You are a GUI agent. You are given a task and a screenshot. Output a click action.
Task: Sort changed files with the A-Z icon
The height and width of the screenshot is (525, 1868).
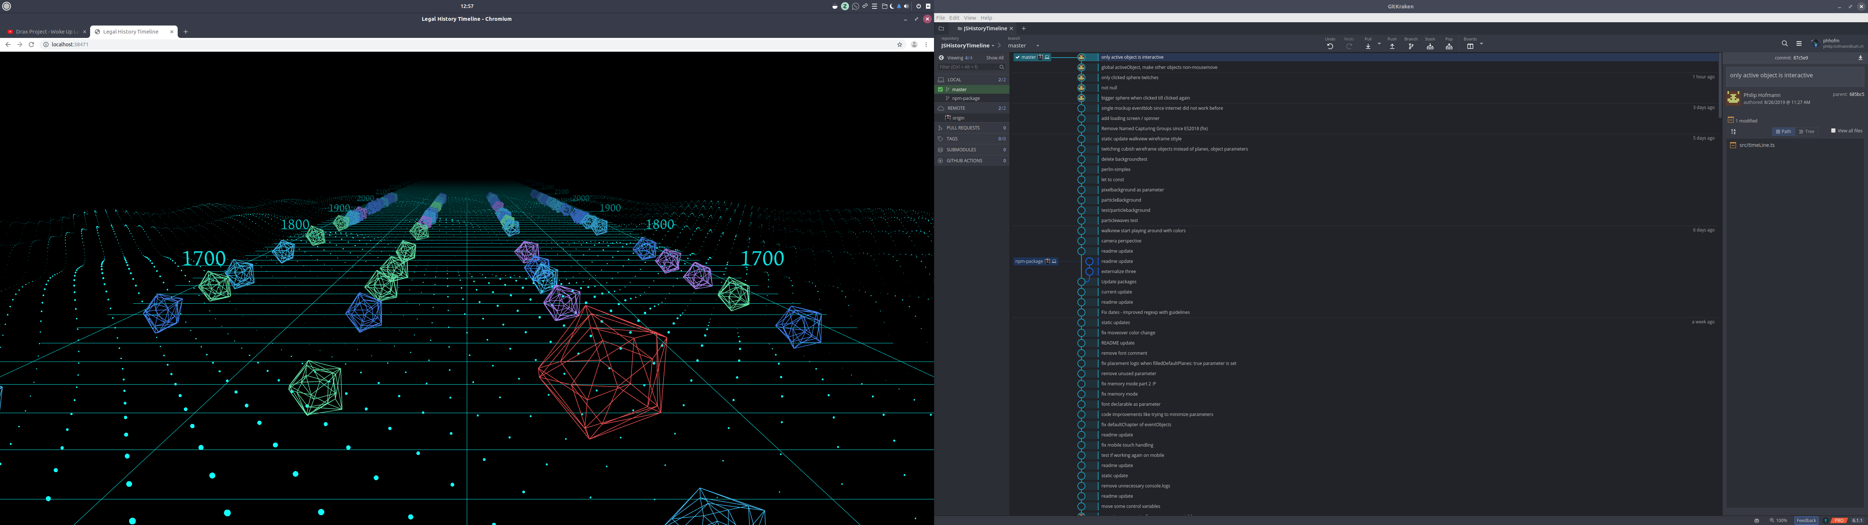(x=1734, y=131)
